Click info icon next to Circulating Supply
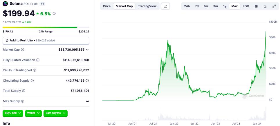 [32, 81]
